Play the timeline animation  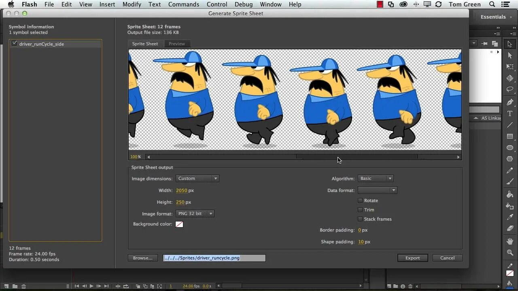click(x=91, y=286)
